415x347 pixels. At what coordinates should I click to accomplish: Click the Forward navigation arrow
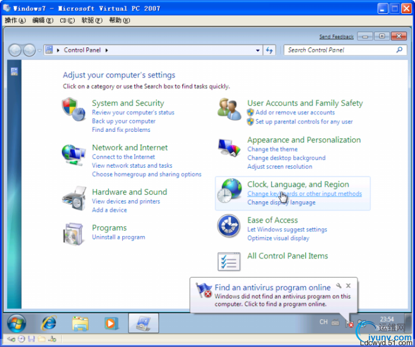click(29, 50)
